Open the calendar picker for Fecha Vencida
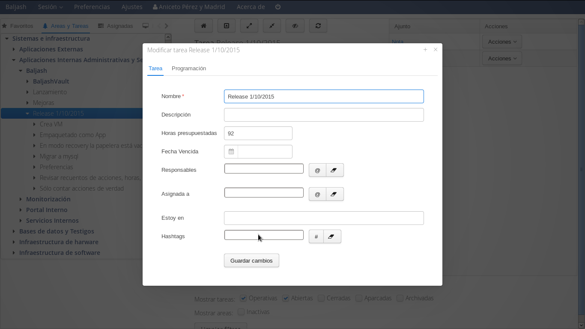The height and width of the screenshot is (329, 585). 231,152
